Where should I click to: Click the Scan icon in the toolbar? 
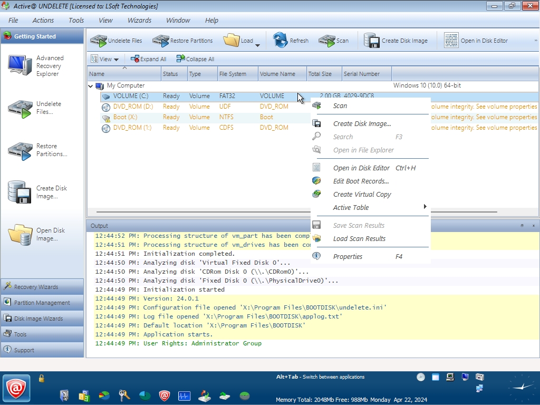coord(334,41)
